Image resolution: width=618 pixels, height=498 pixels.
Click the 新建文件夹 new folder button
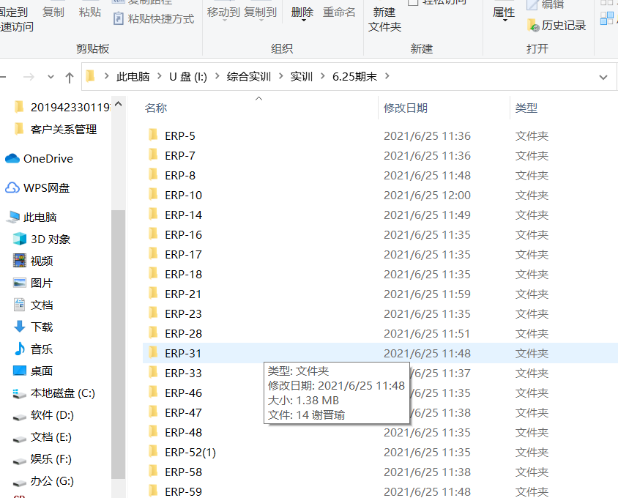coord(384,19)
